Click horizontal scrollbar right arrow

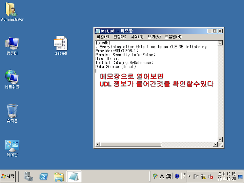pyautogui.click(x=215, y=145)
